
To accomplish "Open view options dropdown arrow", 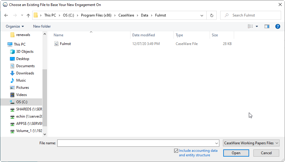I will (x=257, y=26).
